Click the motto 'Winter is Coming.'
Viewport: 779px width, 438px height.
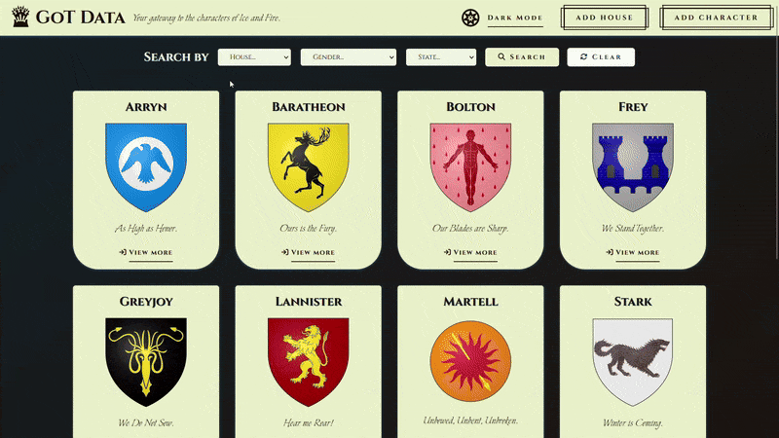(x=633, y=423)
